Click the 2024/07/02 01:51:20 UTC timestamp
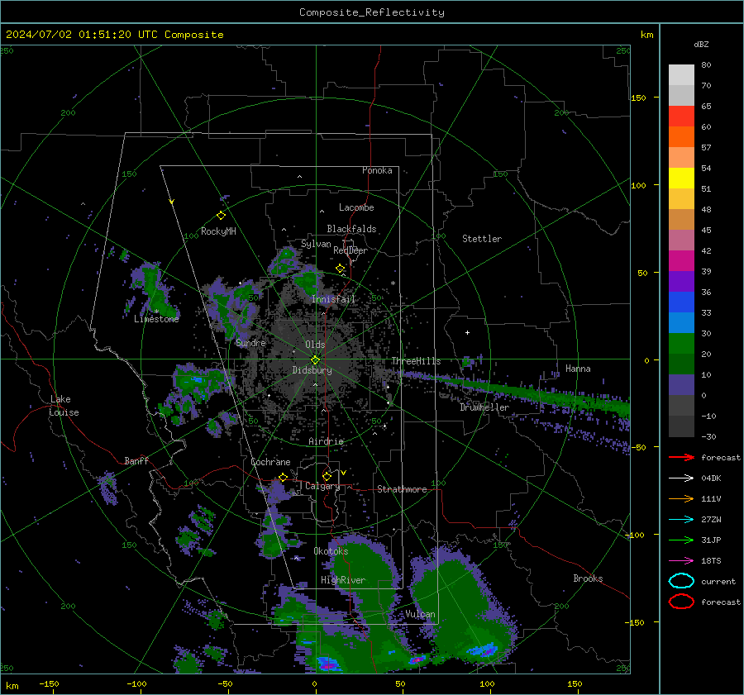 (x=81, y=35)
